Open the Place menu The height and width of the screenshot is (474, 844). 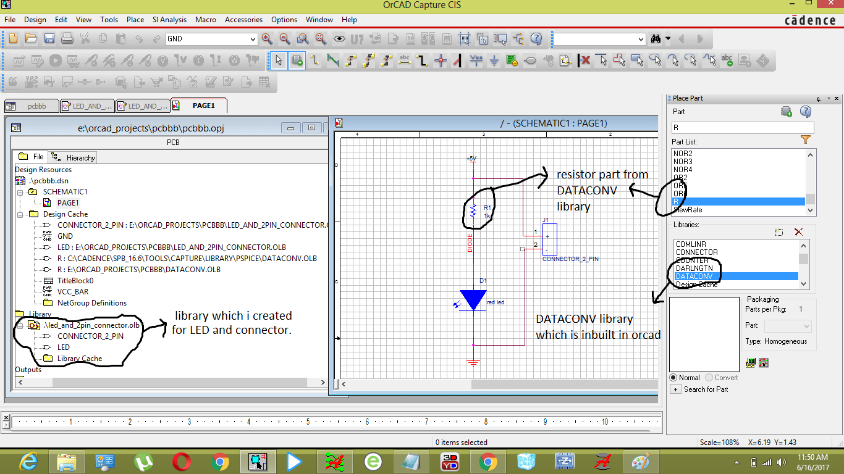tap(135, 20)
